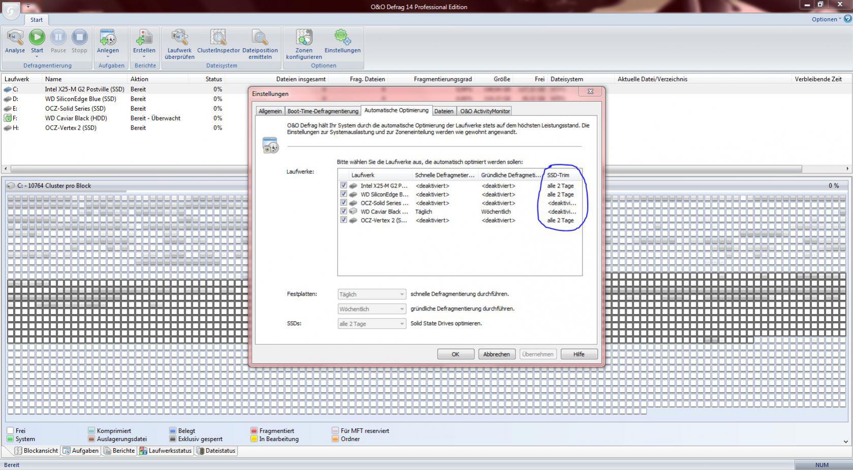The height and width of the screenshot is (470, 853).
Task: Click the OCZ-Vertex 2 drive icon in dialog
Action: 353,221
